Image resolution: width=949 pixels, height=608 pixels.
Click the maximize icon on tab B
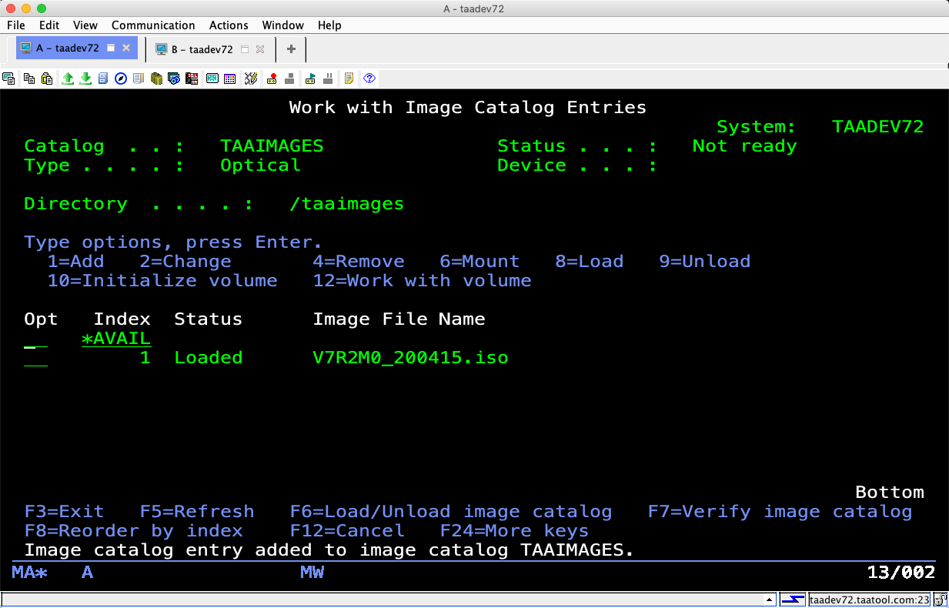click(x=245, y=48)
